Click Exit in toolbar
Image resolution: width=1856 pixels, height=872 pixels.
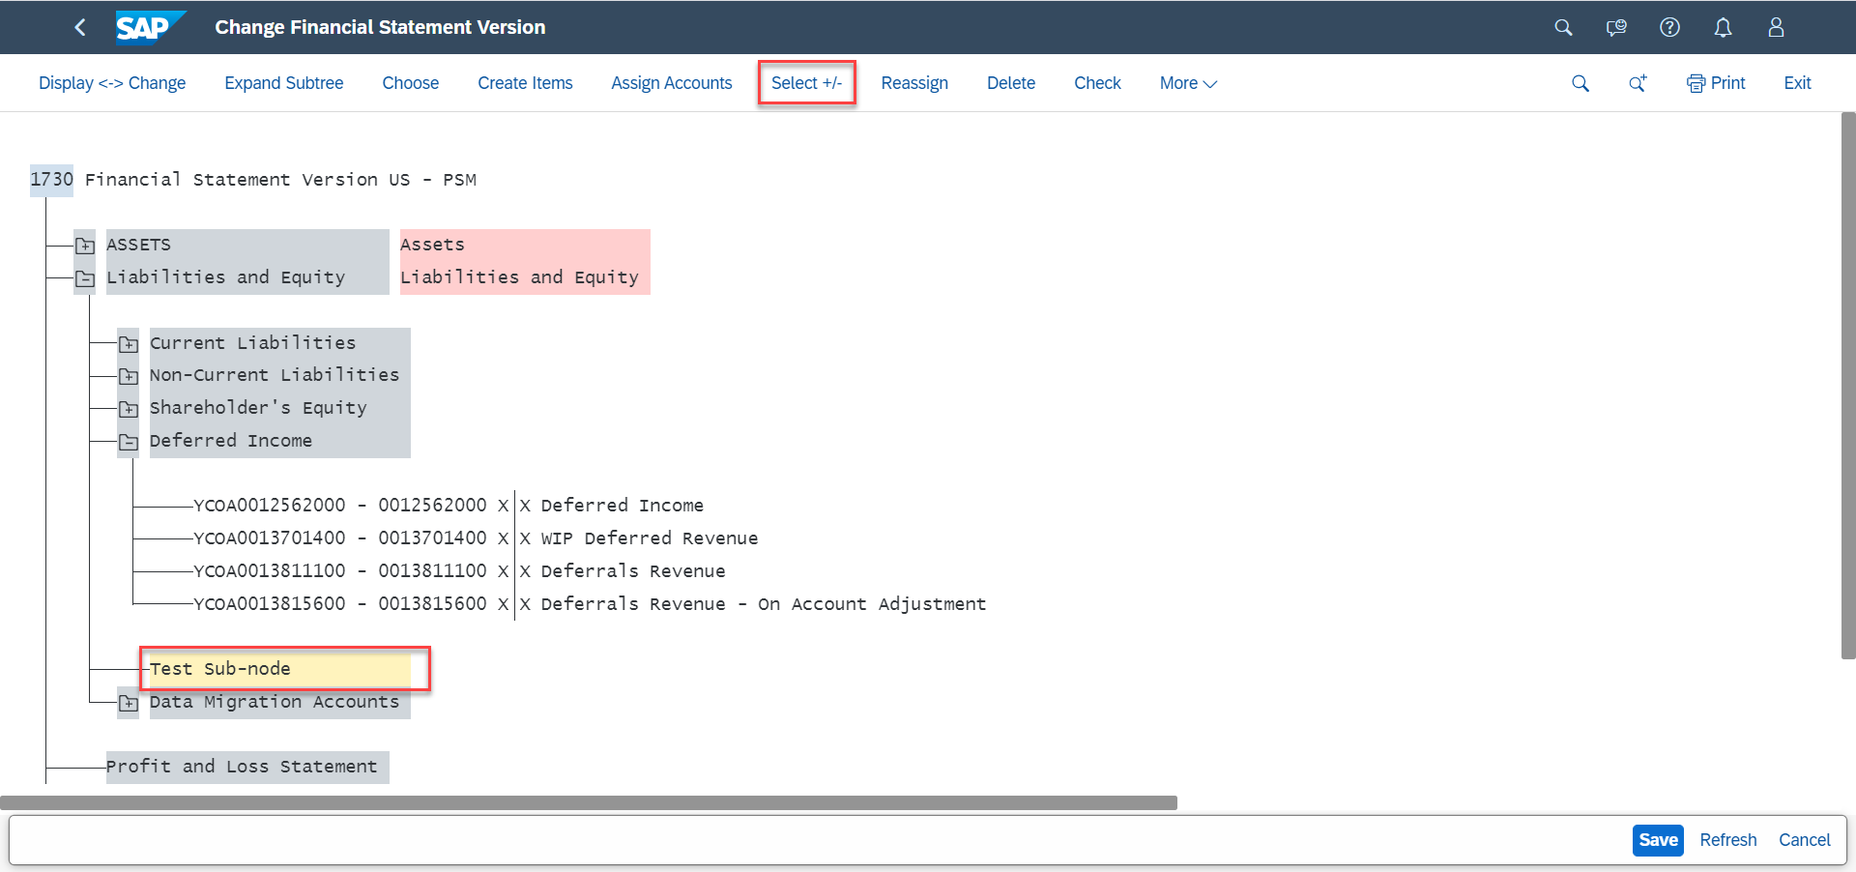pos(1797,83)
